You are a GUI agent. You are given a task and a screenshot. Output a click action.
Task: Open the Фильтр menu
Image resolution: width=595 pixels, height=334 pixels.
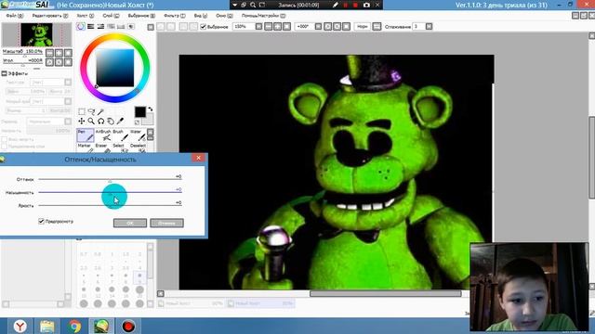coord(175,16)
